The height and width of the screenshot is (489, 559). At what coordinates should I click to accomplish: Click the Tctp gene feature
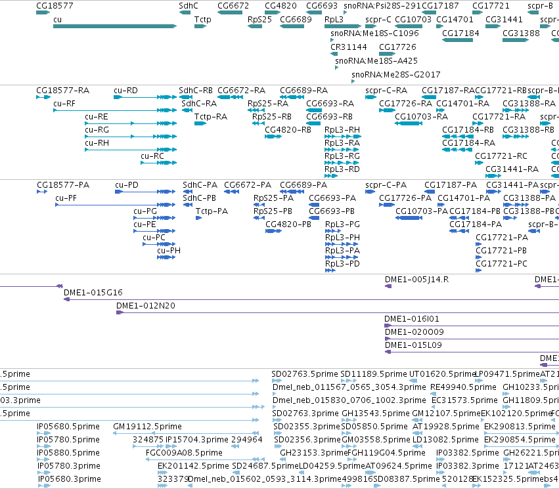tap(200, 26)
